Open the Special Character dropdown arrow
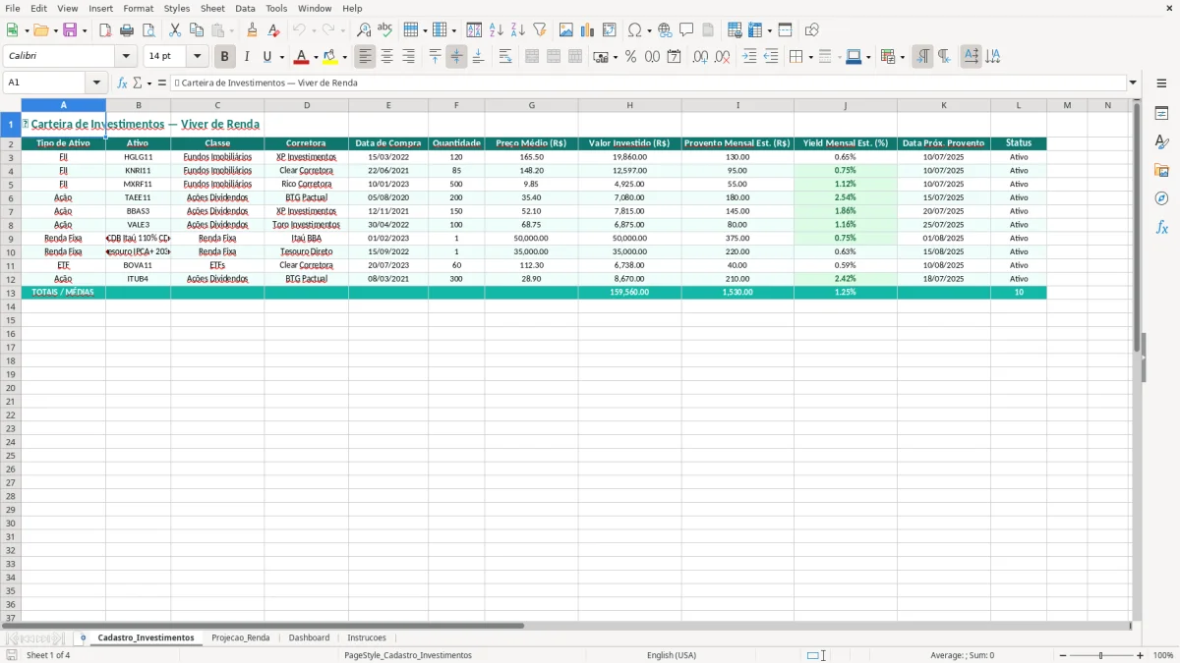 coord(650,30)
